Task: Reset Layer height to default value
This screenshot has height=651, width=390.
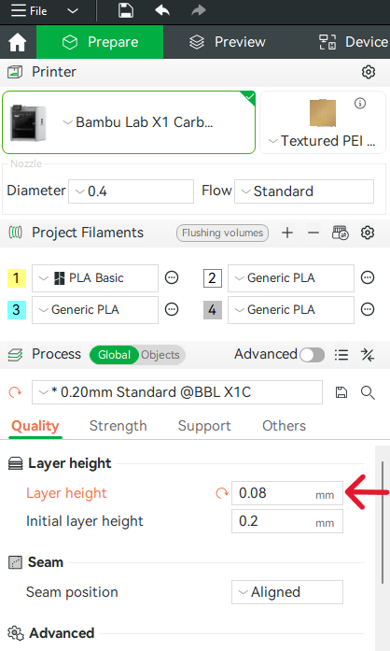Action: [222, 493]
